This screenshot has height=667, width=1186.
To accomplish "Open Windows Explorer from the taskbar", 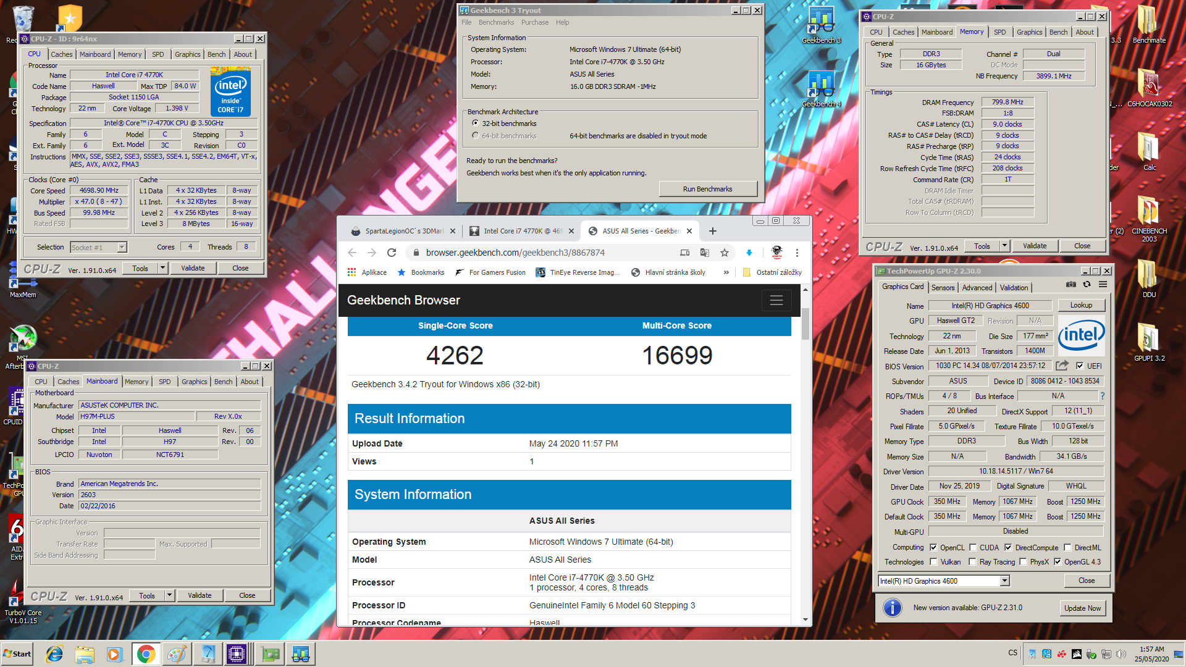I will [x=85, y=654].
